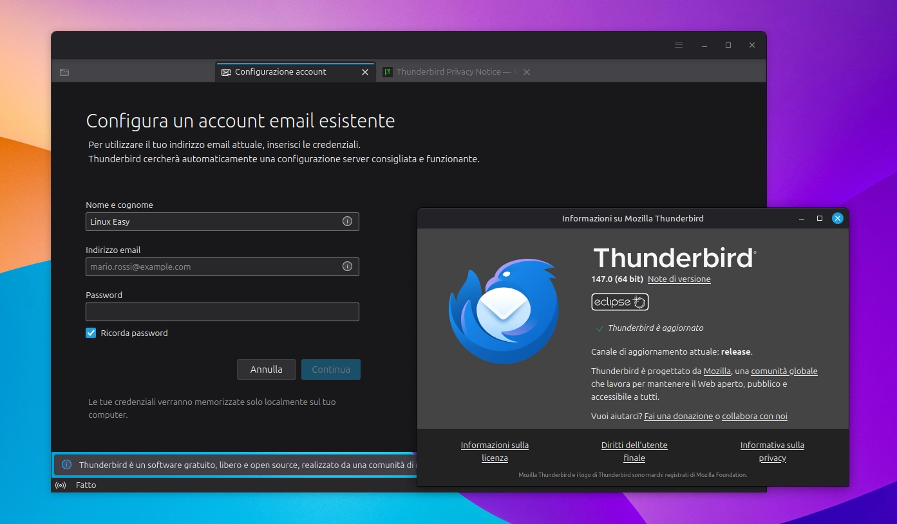Open the activity manager icon near Fatto
The width and height of the screenshot is (897, 524).
60,485
